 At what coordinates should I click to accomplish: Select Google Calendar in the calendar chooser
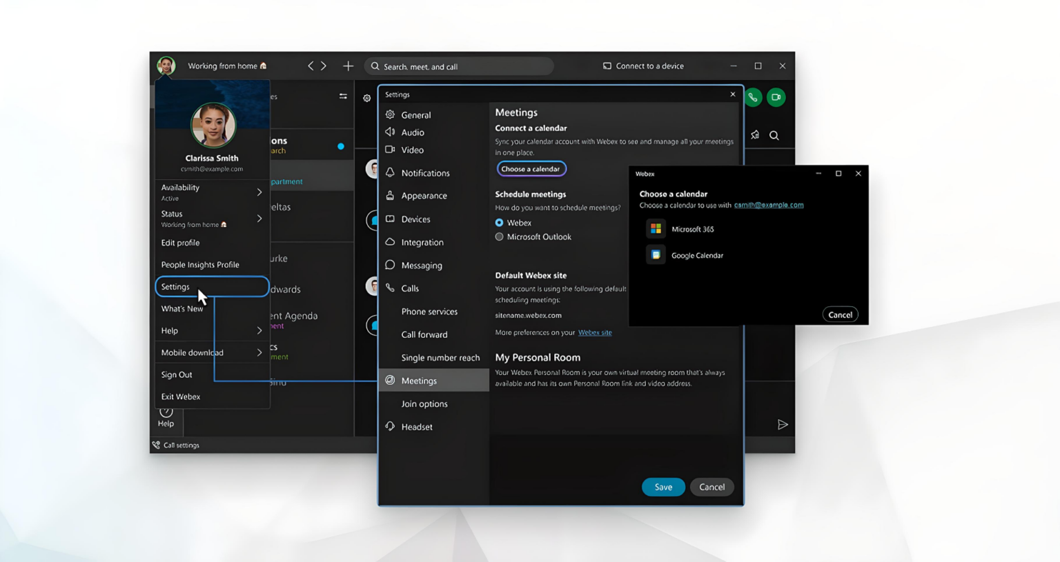pyautogui.click(x=699, y=254)
